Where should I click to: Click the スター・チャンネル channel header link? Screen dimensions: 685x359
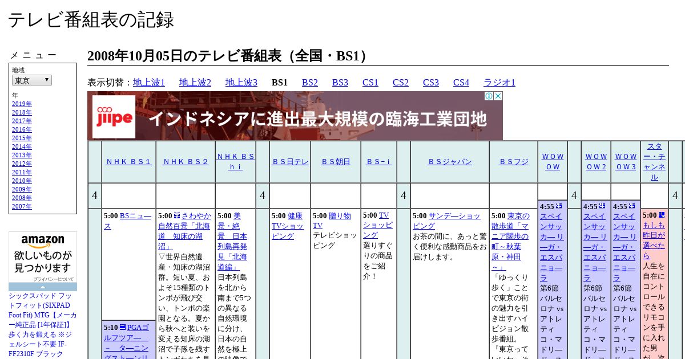tap(654, 162)
